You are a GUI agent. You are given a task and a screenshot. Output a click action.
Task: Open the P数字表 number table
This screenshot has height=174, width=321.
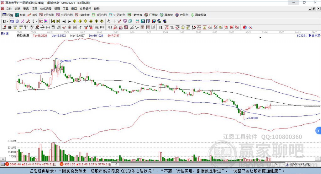point(82,15)
